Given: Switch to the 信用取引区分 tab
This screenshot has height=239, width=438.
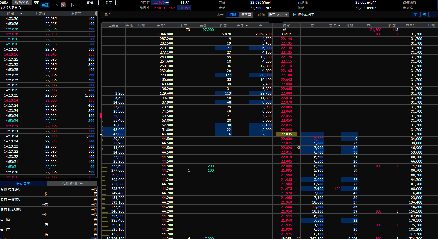Looking at the screenshot, I should coord(73,184).
